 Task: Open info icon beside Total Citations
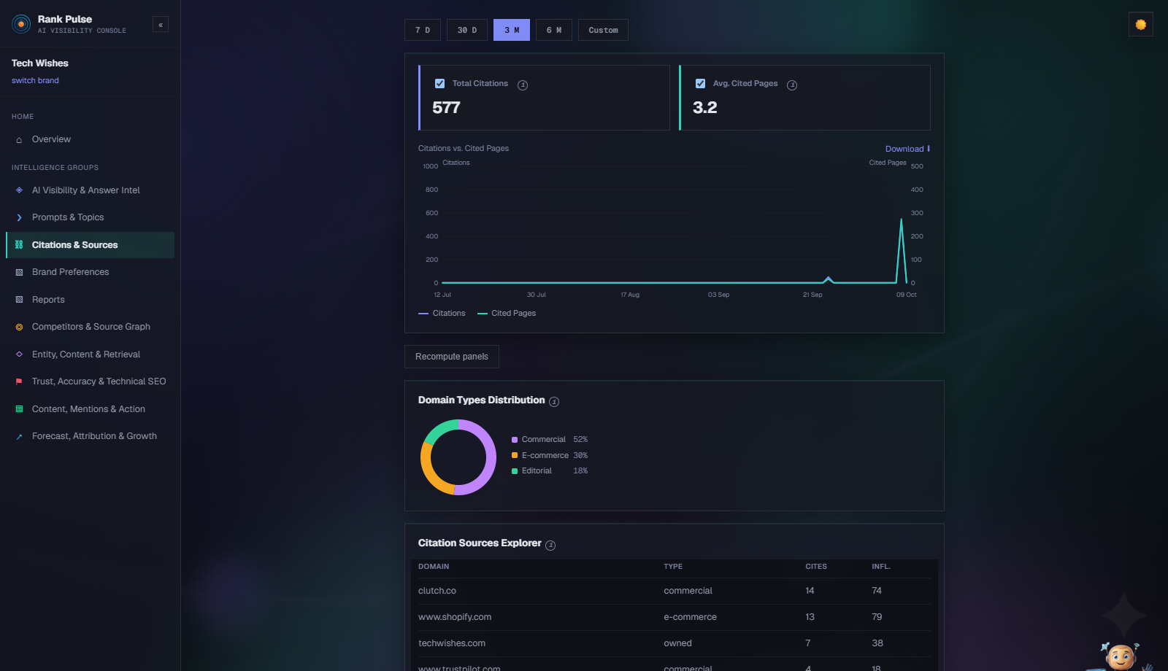pyautogui.click(x=523, y=85)
